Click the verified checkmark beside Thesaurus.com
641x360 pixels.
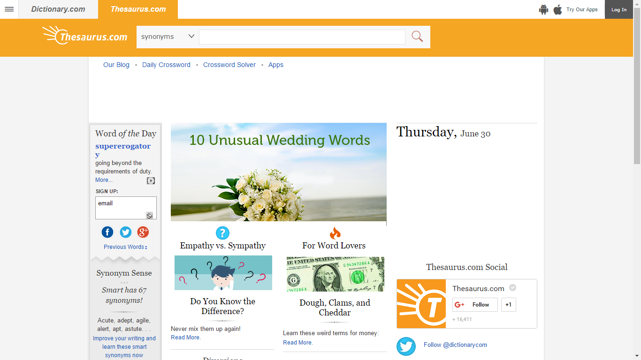512,287
